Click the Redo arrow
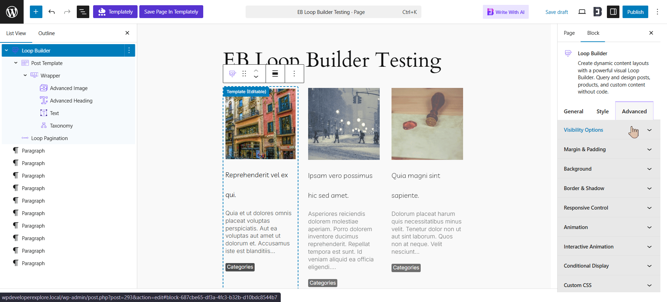 click(x=67, y=12)
